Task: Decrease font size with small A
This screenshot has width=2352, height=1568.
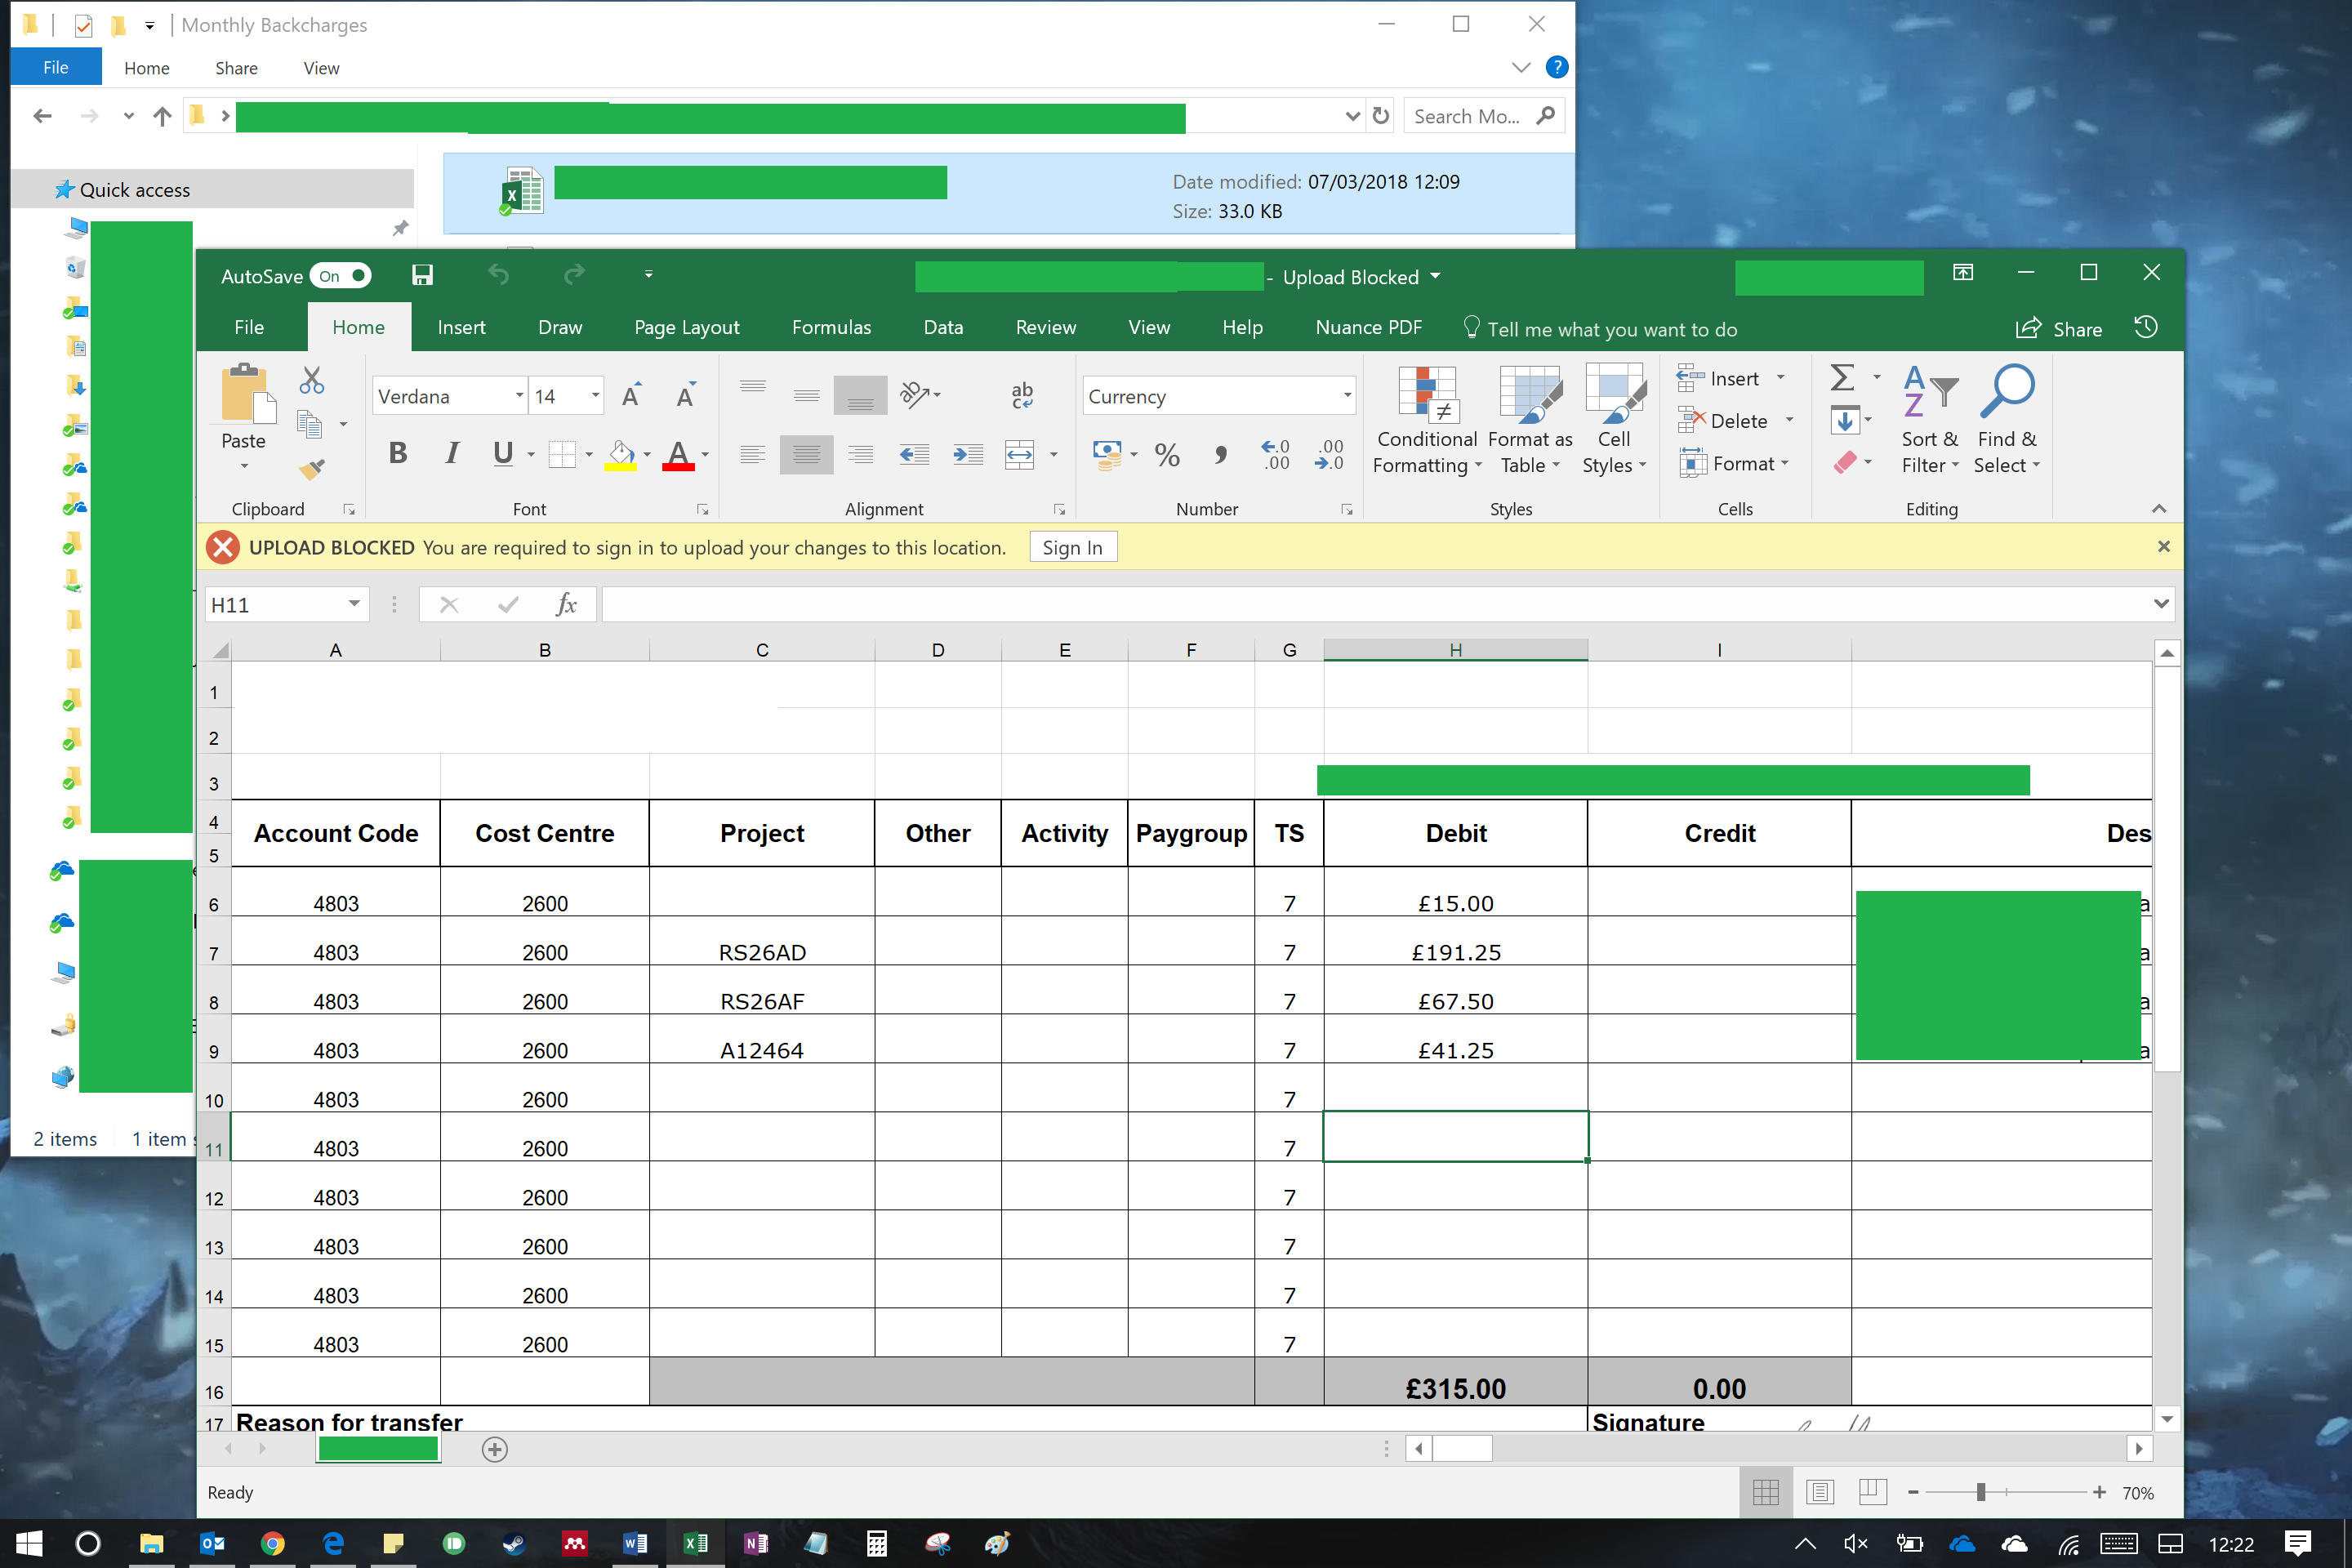Action: (686, 396)
